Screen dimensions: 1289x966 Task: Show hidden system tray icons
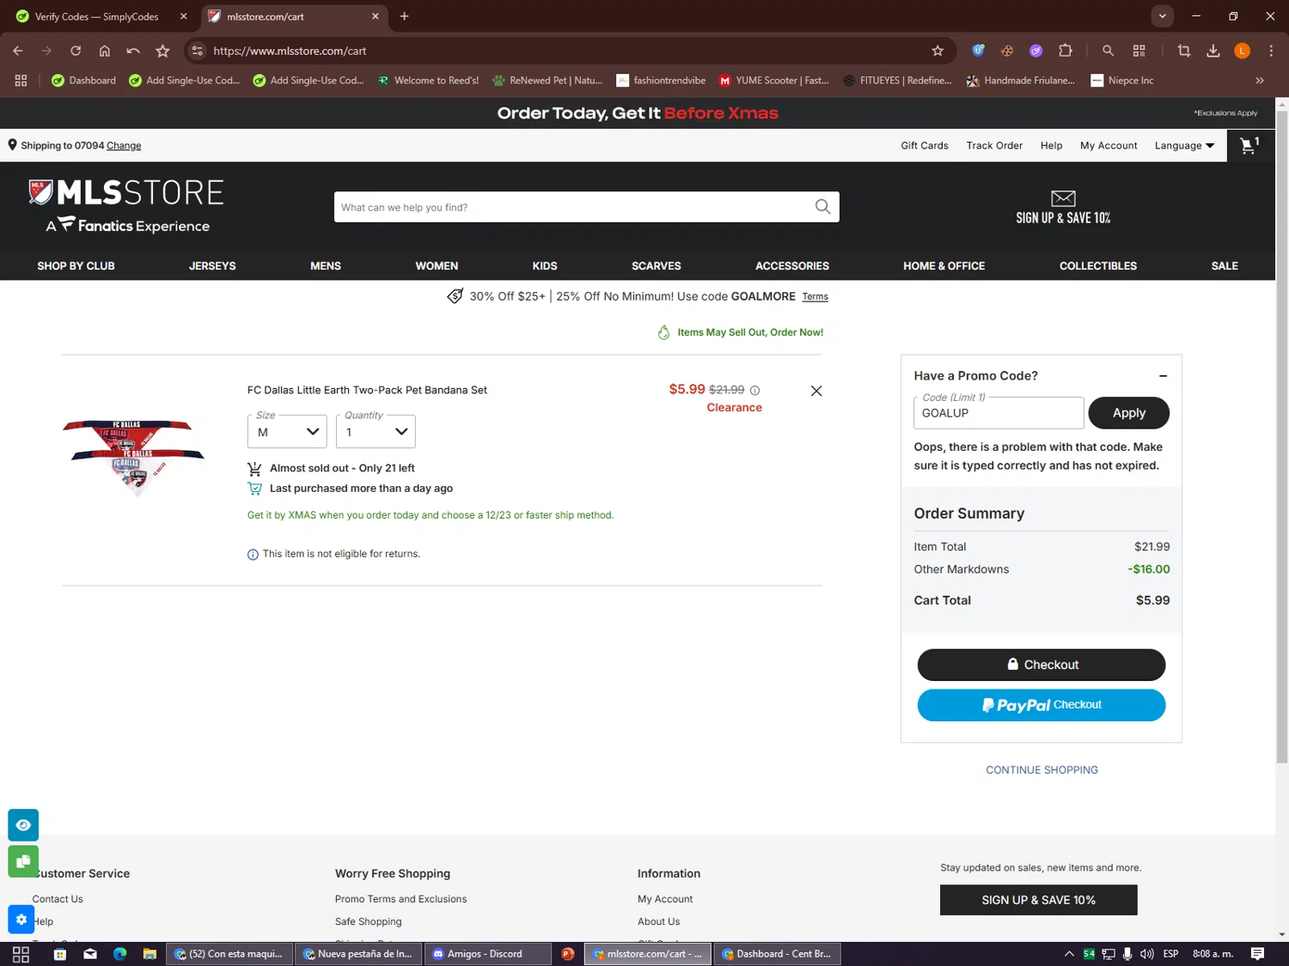click(1069, 954)
